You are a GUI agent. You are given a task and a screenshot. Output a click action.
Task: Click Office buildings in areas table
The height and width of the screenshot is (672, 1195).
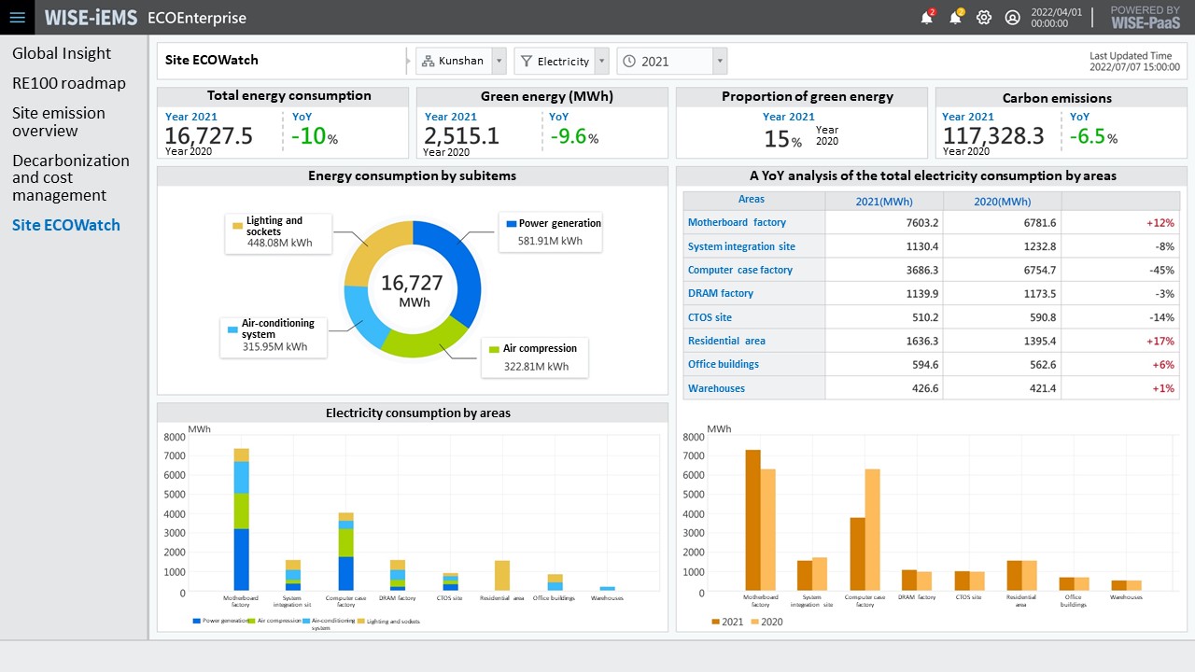724,364
